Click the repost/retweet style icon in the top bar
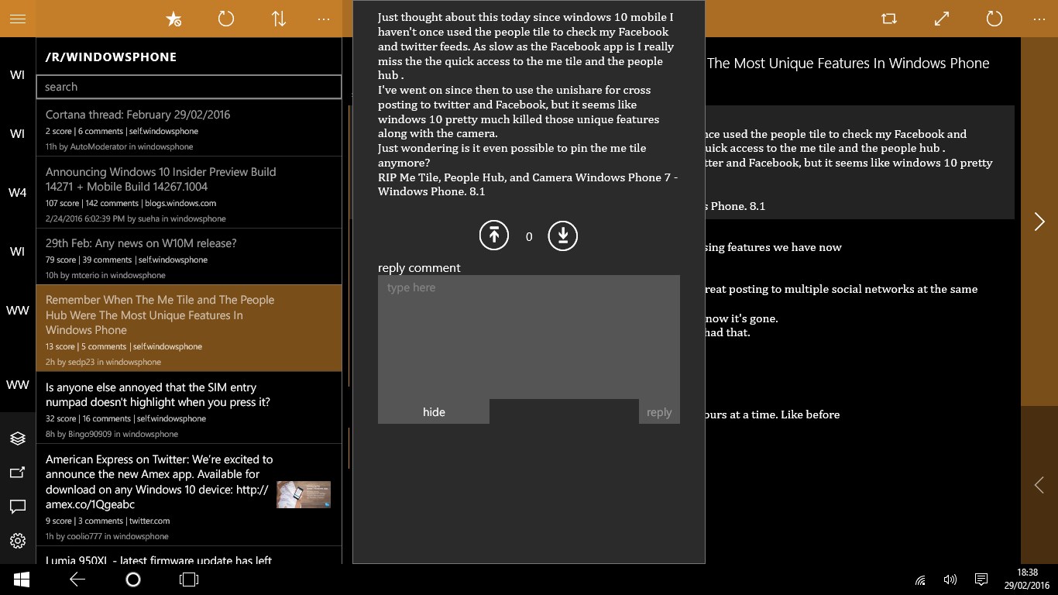Screen dimensions: 1058x595 point(889,19)
